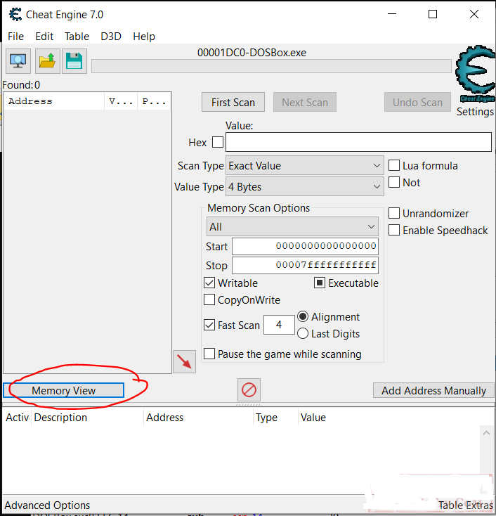
Task: Open the Help menu
Action: point(144,36)
